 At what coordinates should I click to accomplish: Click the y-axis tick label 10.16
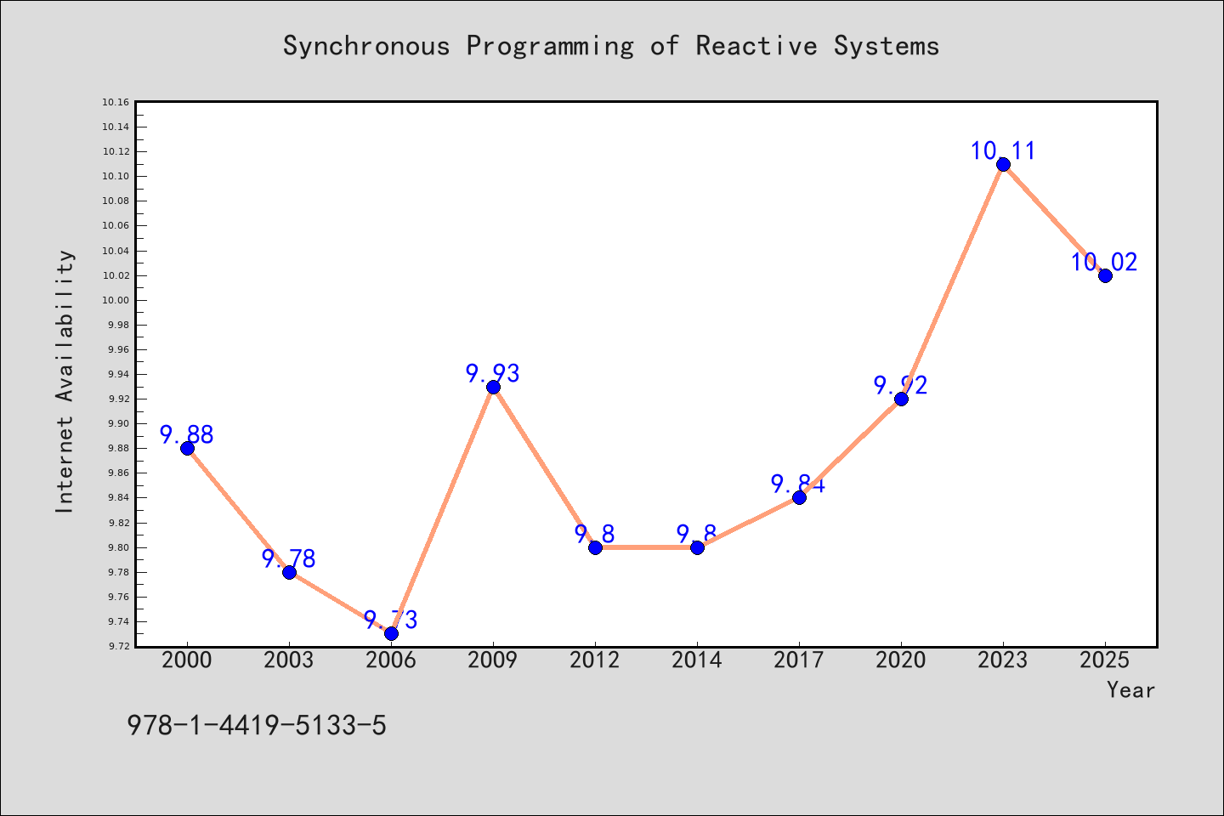pos(116,102)
